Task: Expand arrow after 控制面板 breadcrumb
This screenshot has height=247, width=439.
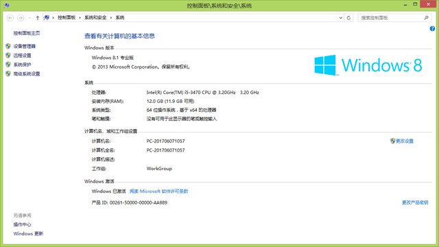Action: (x=80, y=18)
